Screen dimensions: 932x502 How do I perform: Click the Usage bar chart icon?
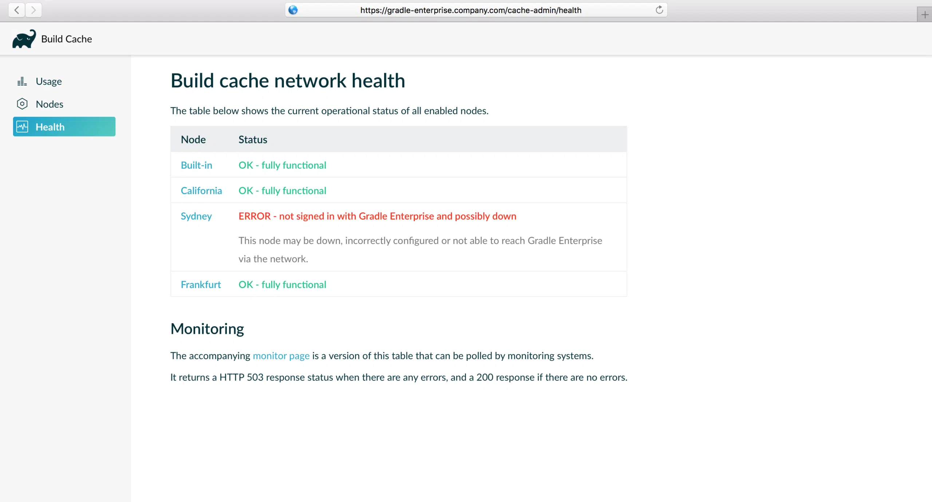coord(22,81)
